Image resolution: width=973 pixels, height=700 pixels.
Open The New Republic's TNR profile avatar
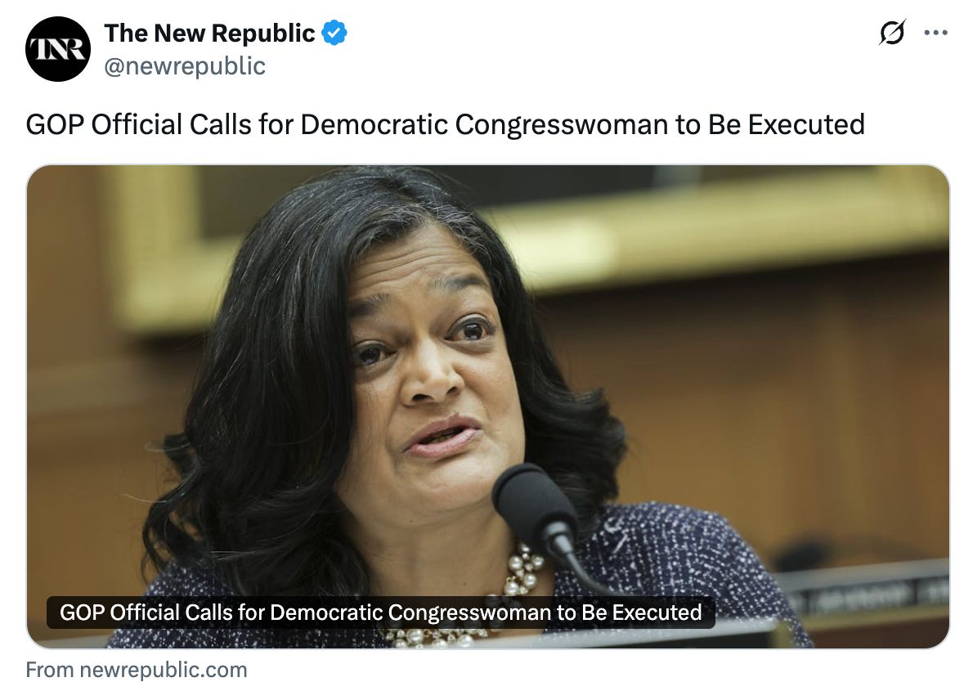click(x=58, y=49)
